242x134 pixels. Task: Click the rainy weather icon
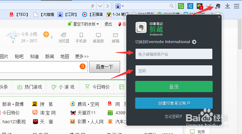point(13,37)
